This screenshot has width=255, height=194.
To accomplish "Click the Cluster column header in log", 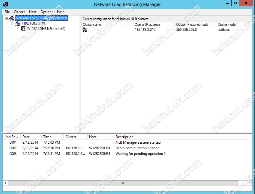I will pyautogui.click(x=75, y=137).
